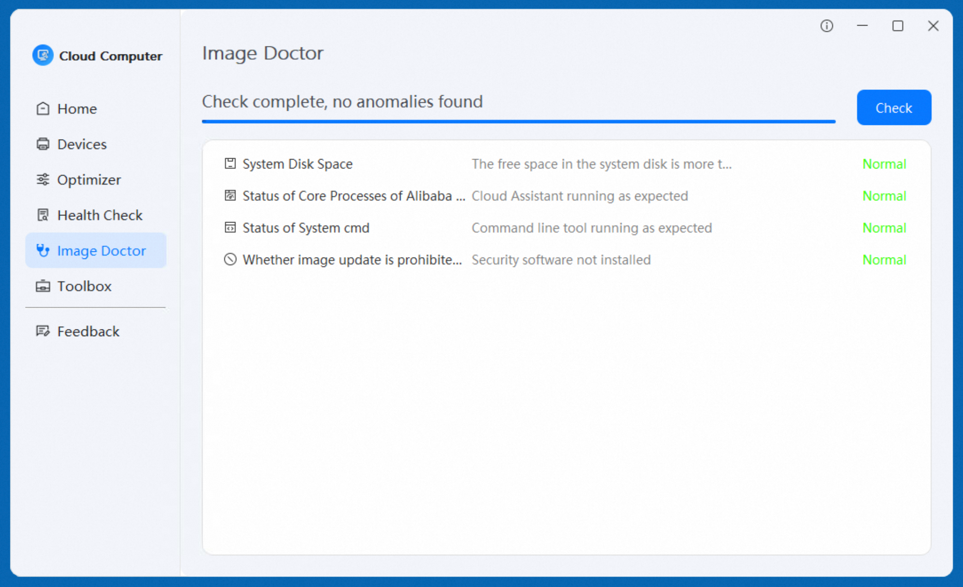Click the 'Check complete, no anomalies found' text
This screenshot has width=963, height=587.
342,102
